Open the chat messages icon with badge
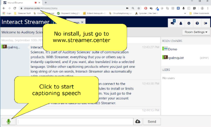211x127 pixels. click(x=173, y=23)
